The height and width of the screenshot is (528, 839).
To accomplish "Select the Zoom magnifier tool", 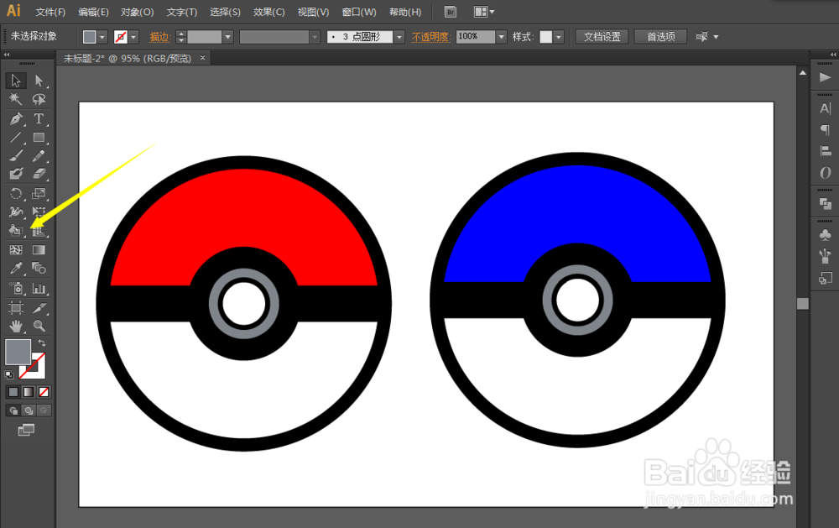I will tap(39, 326).
